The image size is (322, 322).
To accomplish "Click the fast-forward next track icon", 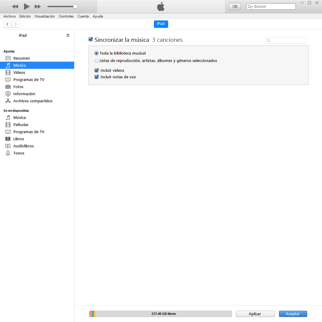I will (38, 7).
